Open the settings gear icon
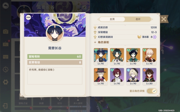The width and height of the screenshot is (180, 112). [6, 82]
